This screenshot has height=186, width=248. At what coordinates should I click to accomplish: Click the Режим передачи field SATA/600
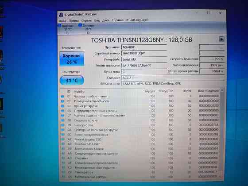144,66
